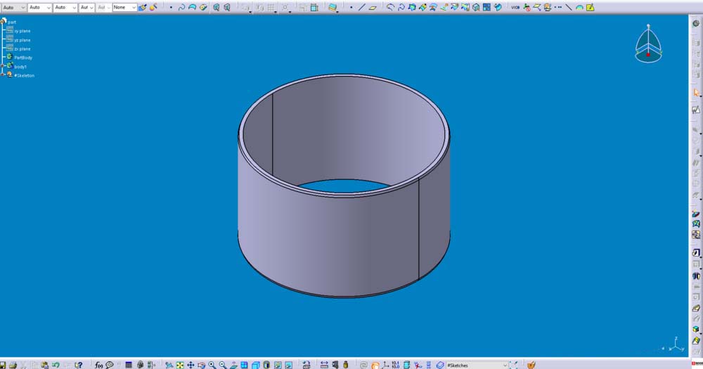Select the xy plane in the tree

[22, 31]
